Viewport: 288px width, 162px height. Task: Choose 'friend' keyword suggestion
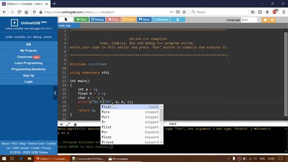pos(130,142)
